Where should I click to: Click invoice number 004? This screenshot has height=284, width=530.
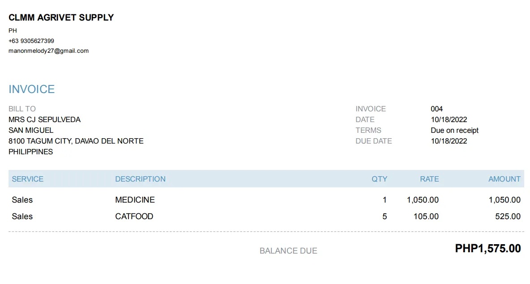[436, 109]
